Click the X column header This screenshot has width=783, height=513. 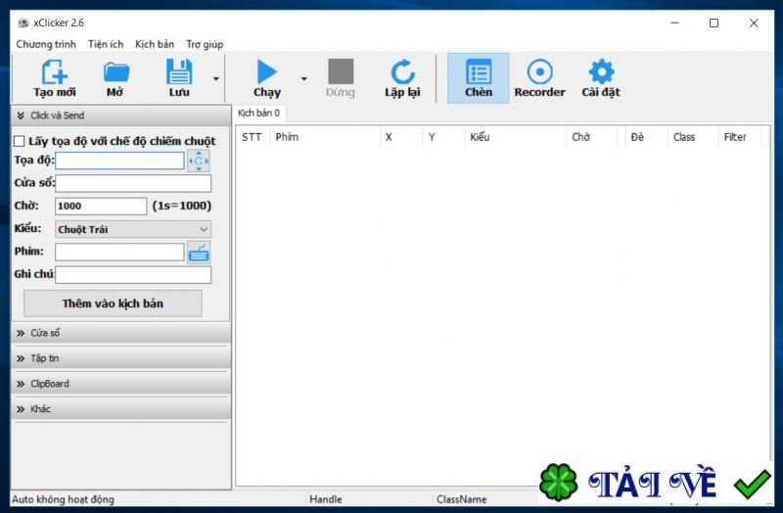(401, 137)
